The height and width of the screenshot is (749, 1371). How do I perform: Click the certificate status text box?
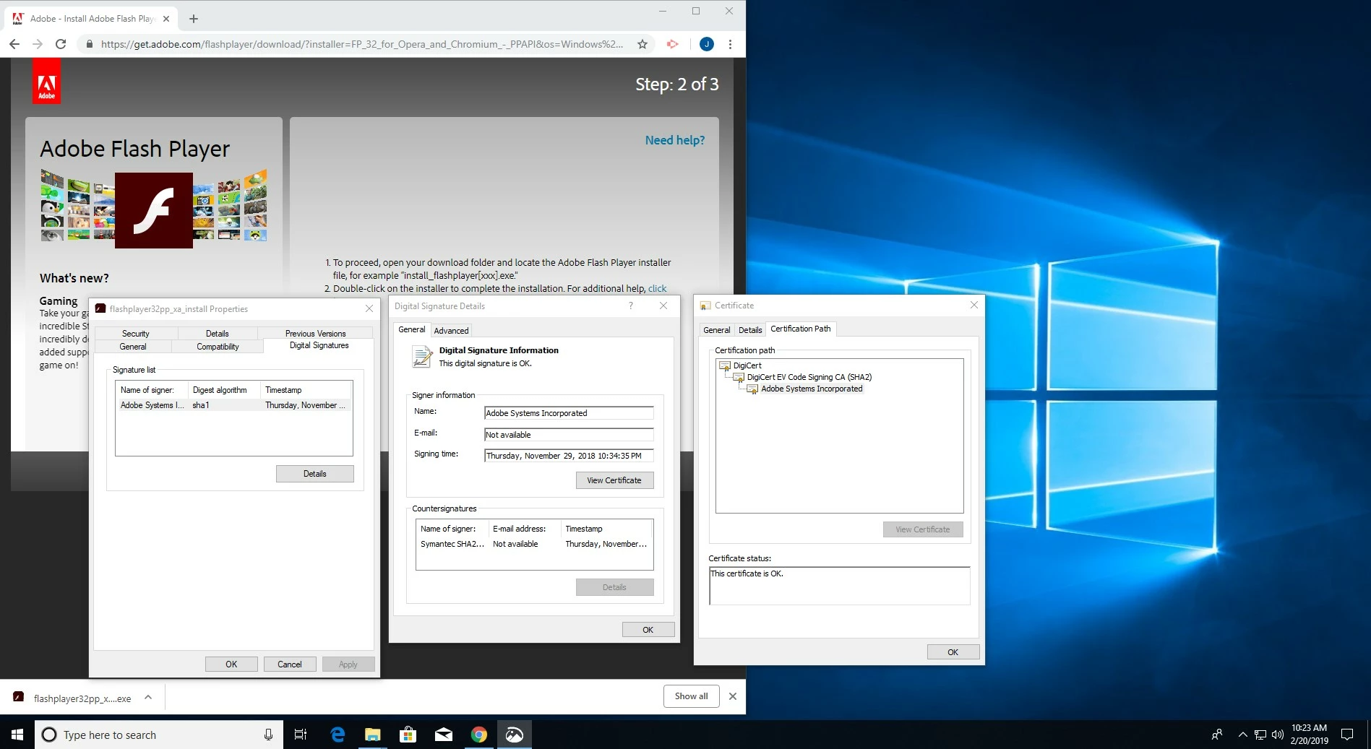click(x=840, y=586)
